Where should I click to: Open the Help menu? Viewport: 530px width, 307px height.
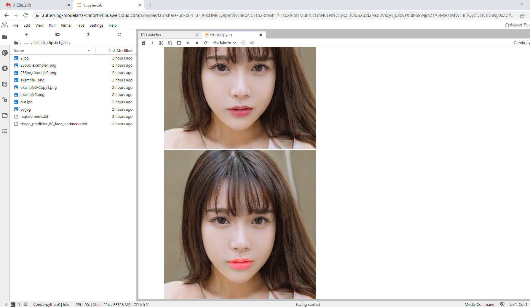pyautogui.click(x=113, y=25)
